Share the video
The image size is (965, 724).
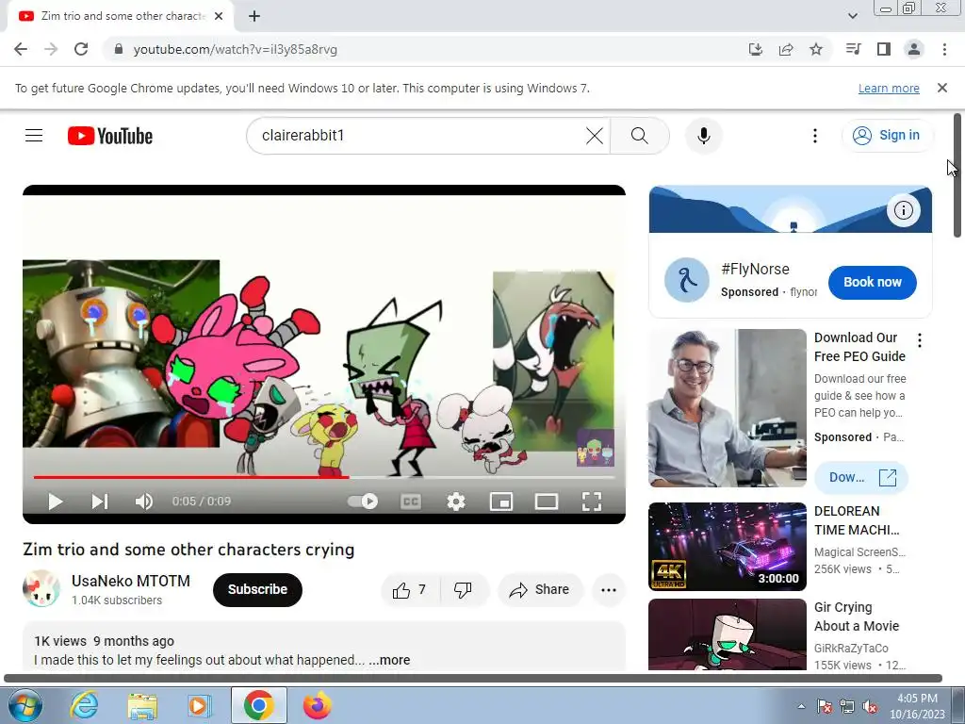coord(539,590)
